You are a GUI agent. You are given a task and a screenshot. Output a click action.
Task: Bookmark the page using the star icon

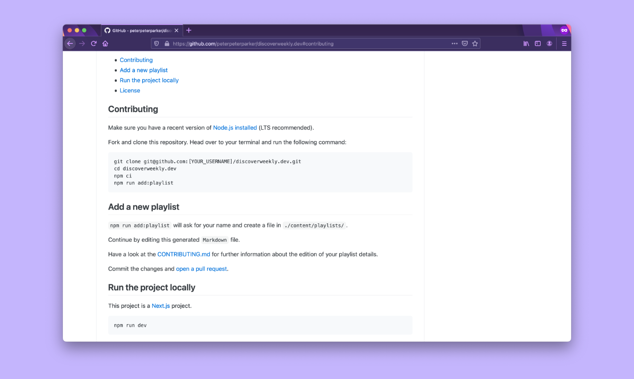(x=475, y=43)
